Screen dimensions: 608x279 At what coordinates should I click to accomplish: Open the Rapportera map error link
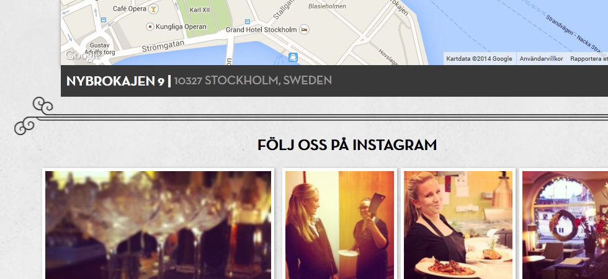point(589,59)
